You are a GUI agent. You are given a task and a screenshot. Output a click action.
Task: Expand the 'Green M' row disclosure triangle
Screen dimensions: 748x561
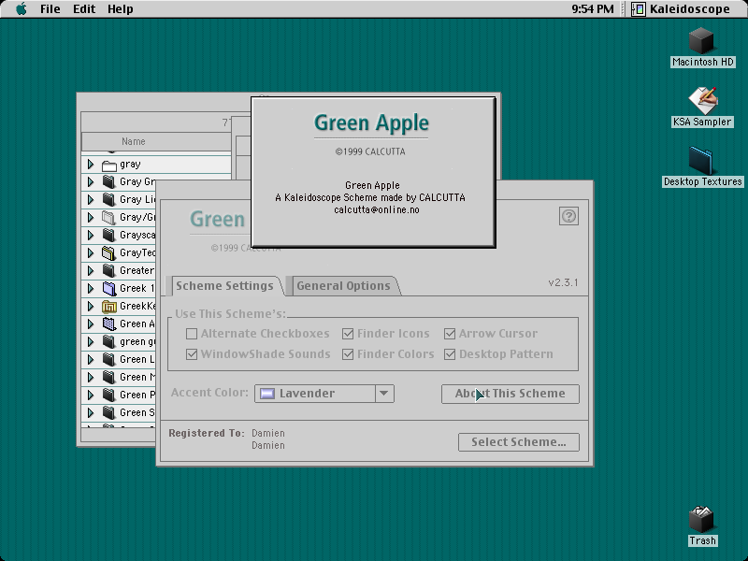91,378
